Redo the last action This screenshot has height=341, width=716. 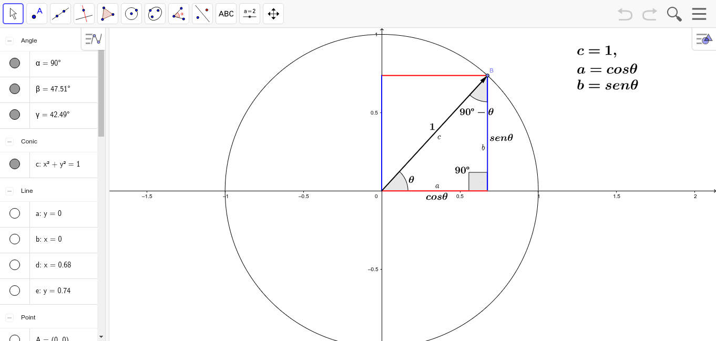(x=650, y=14)
